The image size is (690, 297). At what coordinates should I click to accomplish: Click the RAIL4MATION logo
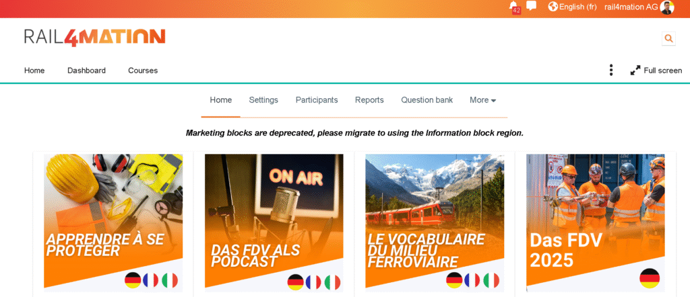tap(94, 37)
